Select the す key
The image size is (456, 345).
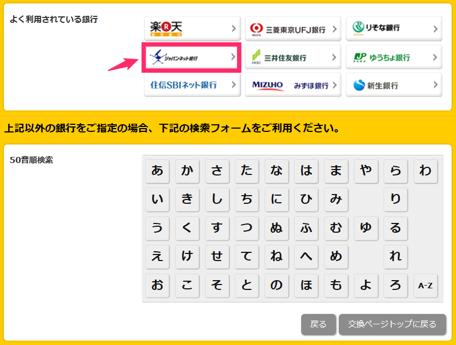217,228
